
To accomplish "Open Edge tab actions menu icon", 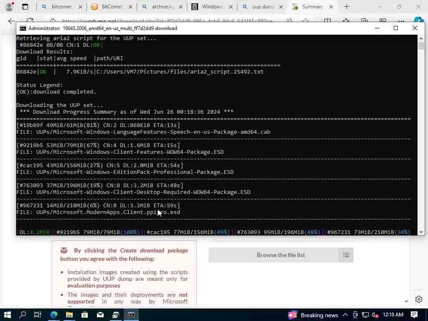I will tap(25, 7).
